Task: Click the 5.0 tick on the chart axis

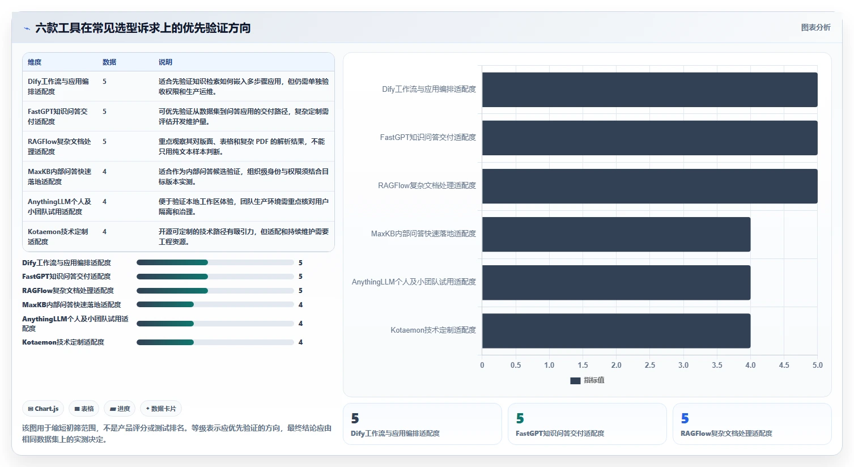Action: point(817,366)
